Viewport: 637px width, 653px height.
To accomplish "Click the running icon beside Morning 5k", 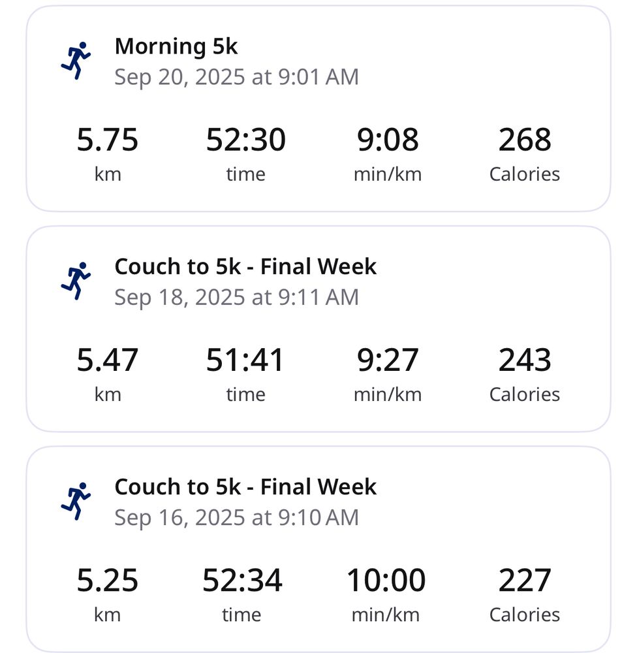I will pyautogui.click(x=76, y=60).
